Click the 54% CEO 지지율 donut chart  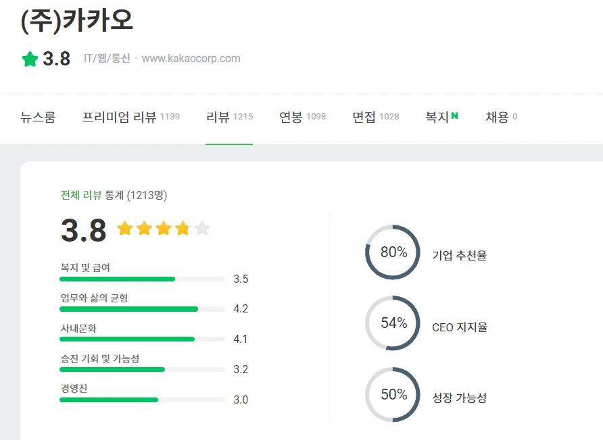point(392,324)
